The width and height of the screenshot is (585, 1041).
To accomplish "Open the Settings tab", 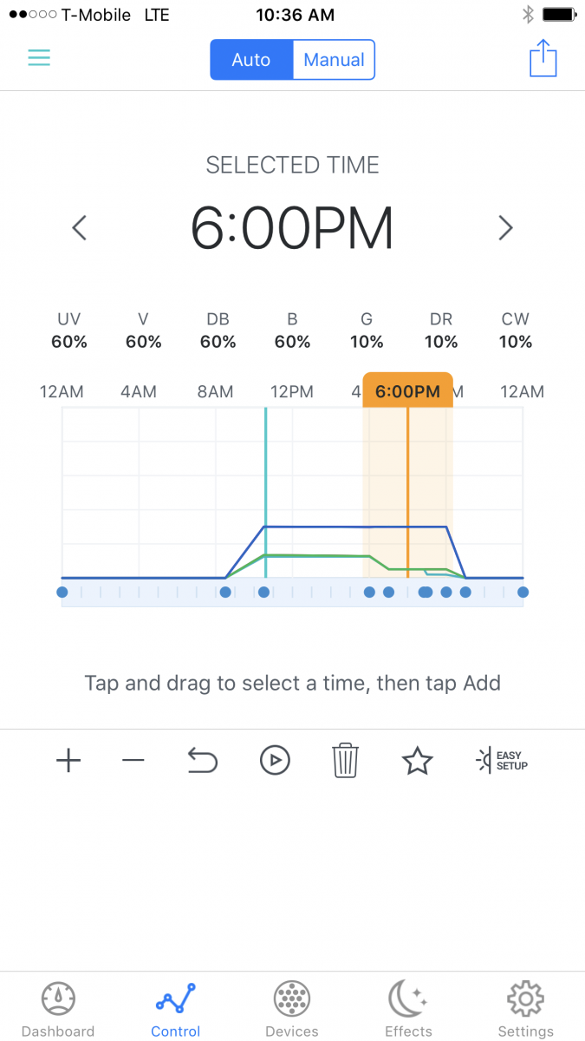I will [525, 1009].
